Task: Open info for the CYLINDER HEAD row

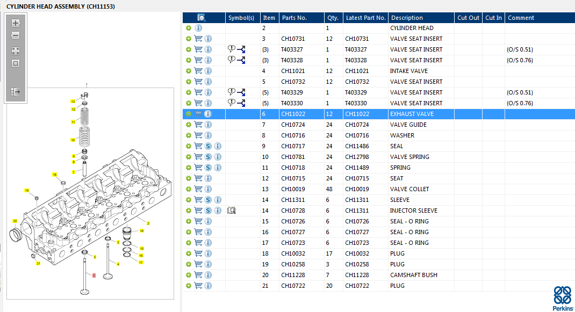Action: [198, 28]
